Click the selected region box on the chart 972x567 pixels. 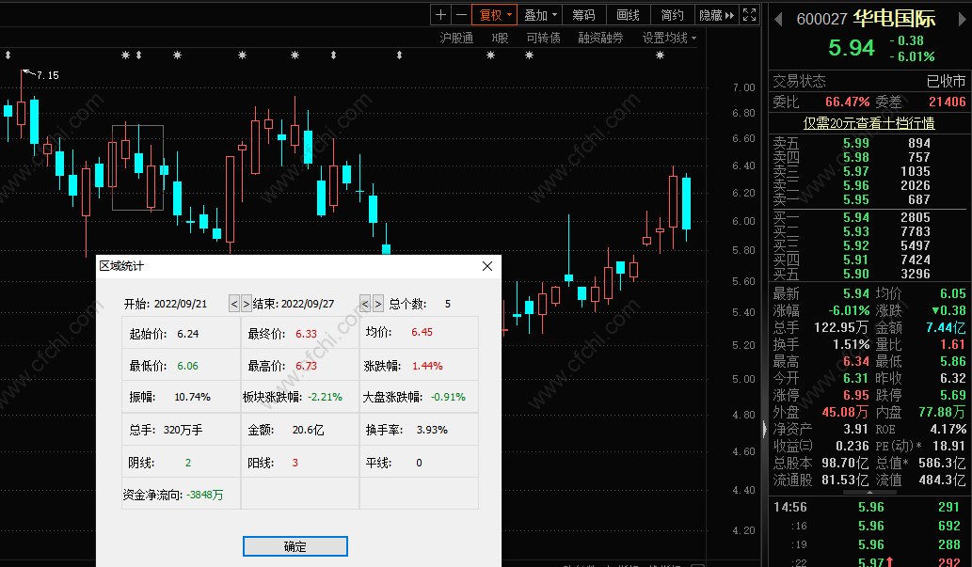point(137,168)
